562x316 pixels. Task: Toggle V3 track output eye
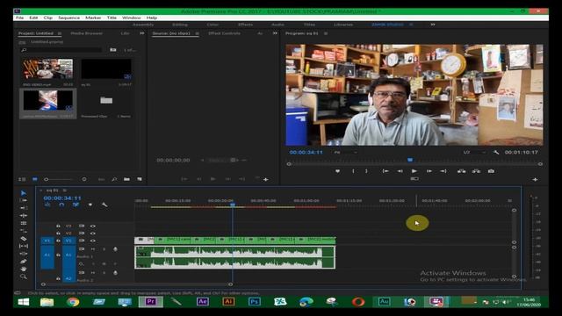pyautogui.click(x=93, y=226)
